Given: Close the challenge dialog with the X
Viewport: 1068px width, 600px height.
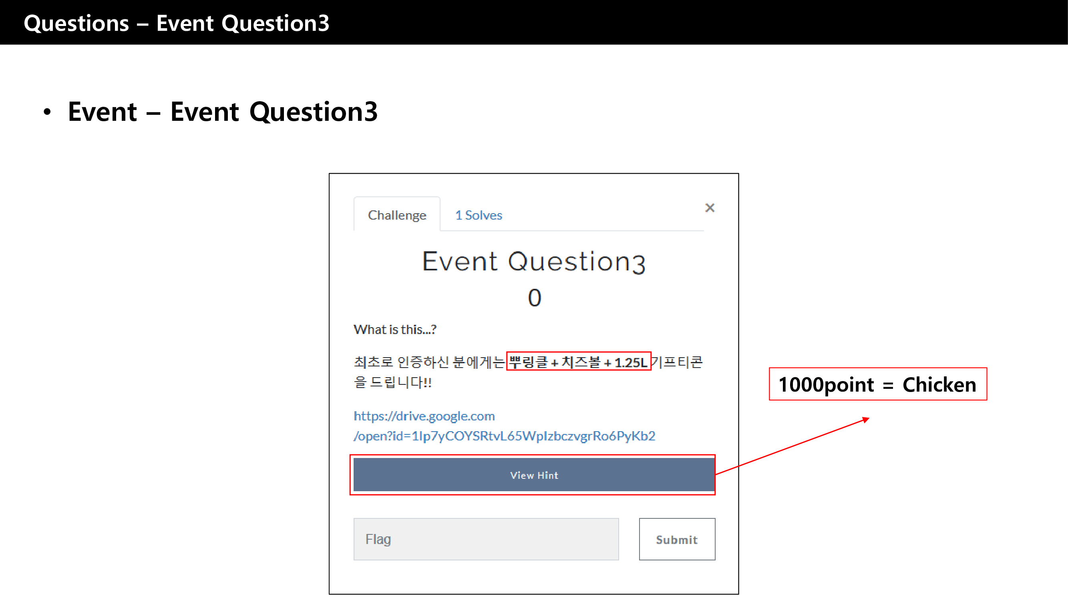Looking at the screenshot, I should click(x=709, y=208).
